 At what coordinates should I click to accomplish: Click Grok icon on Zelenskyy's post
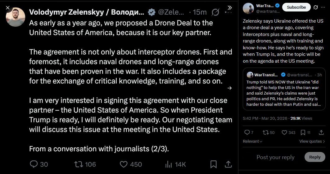point(215,12)
